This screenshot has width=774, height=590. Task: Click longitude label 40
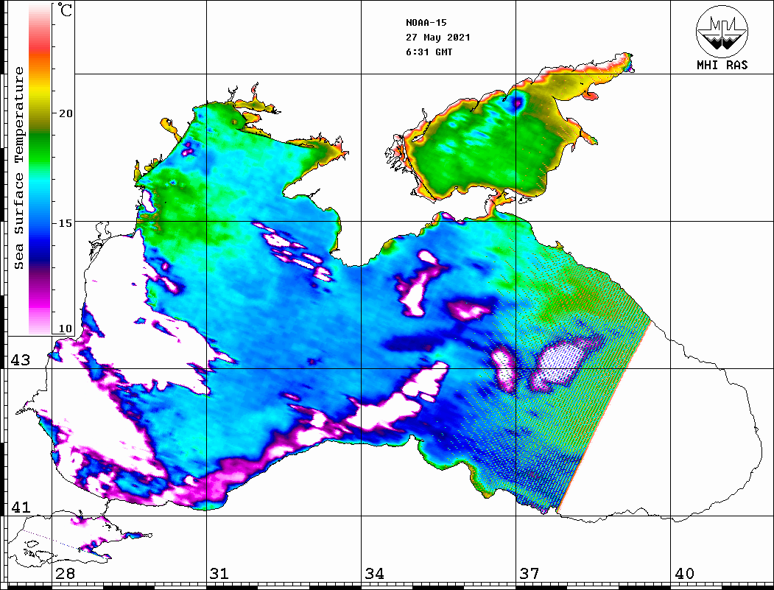[683, 573]
